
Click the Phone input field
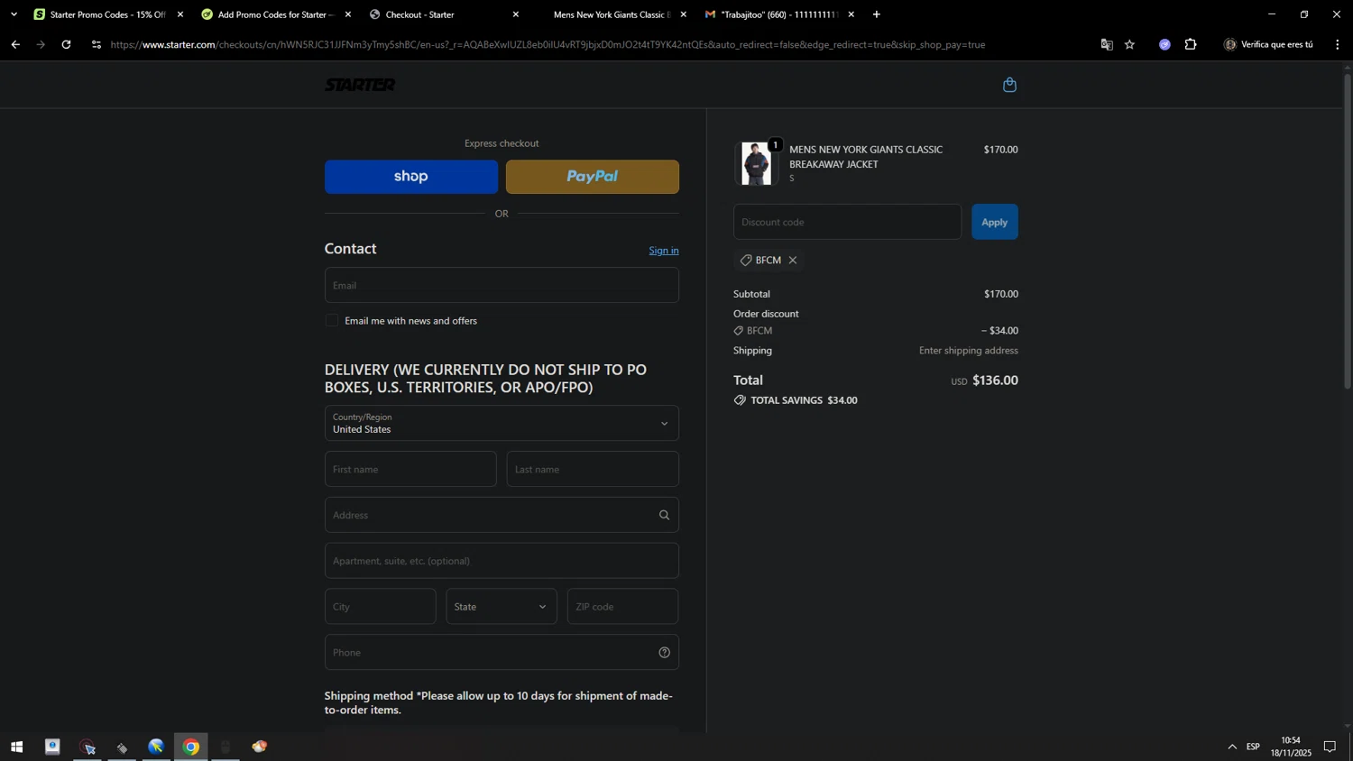(502, 653)
